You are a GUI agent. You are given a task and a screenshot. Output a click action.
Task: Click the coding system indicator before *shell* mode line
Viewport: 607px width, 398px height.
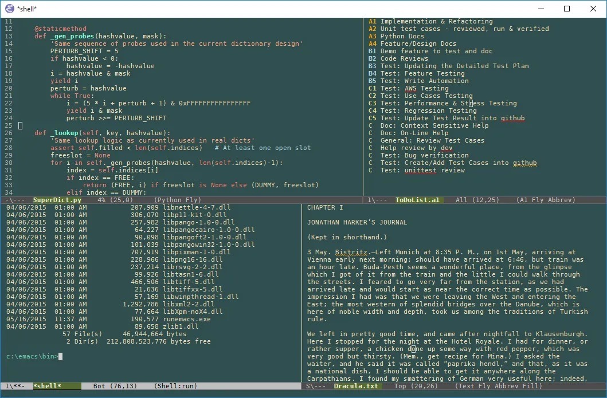point(7,385)
